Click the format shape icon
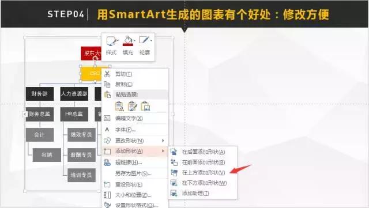369x208 pixels. [107, 205]
